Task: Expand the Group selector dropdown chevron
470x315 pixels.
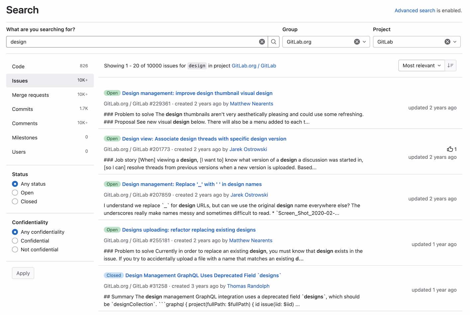Action: [x=364, y=41]
